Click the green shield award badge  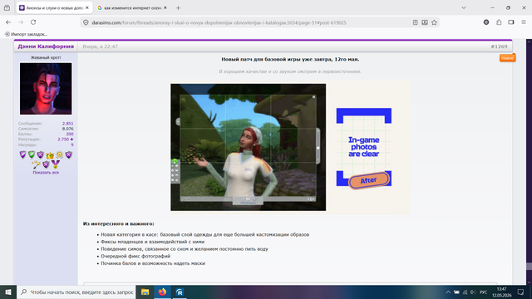tap(32, 155)
